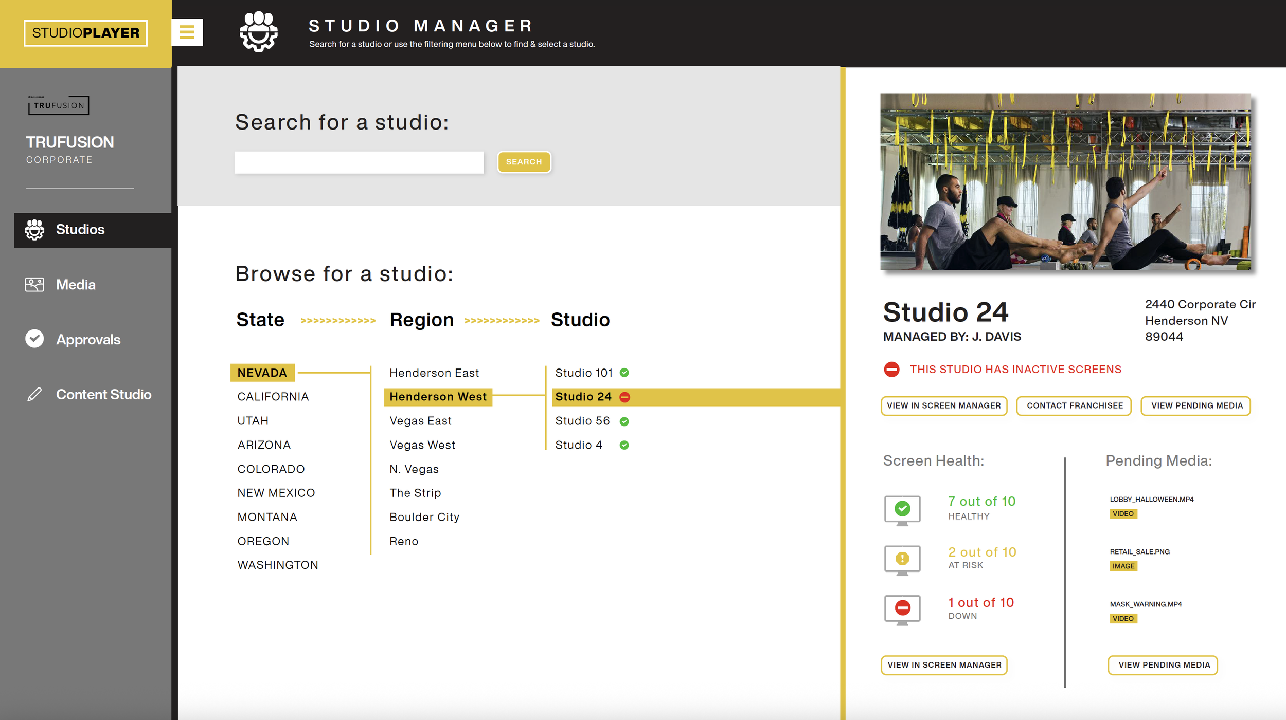1286x720 pixels.
Task: Go to Content Studio in sidebar
Action: [103, 395]
